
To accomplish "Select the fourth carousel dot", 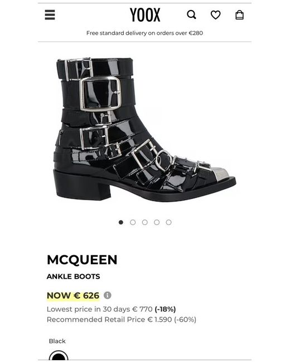I will (x=157, y=222).
